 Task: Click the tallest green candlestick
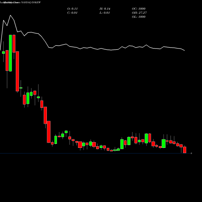pyautogui.click(x=11, y=53)
